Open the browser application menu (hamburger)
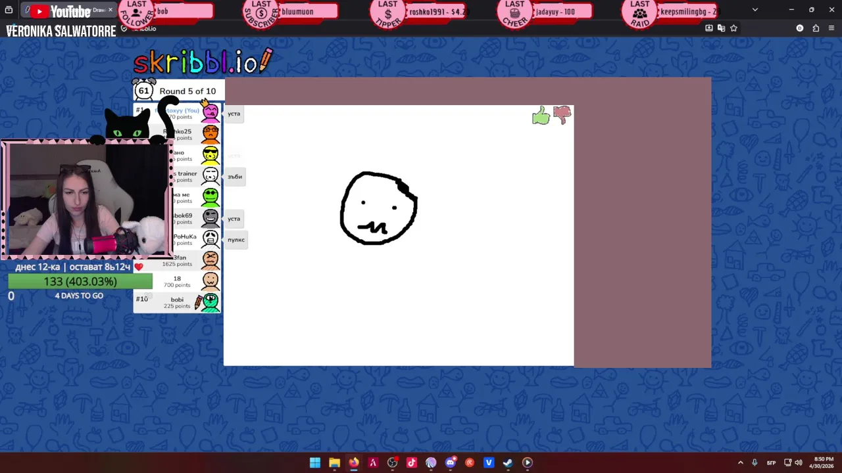Screen dimensions: 842x473 [832, 28]
